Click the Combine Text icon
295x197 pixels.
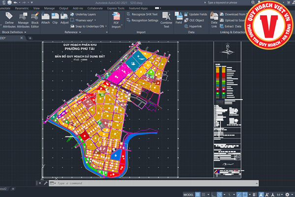pos(166,18)
